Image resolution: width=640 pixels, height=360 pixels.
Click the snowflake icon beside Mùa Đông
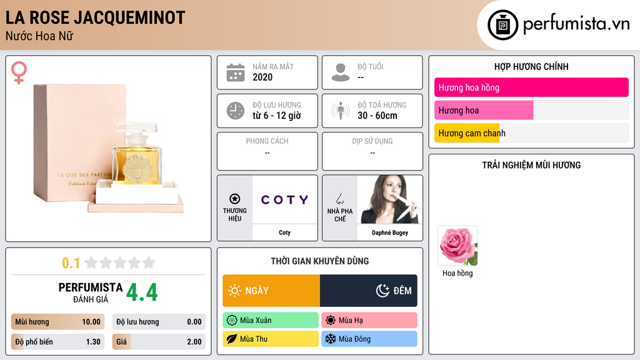click(331, 339)
